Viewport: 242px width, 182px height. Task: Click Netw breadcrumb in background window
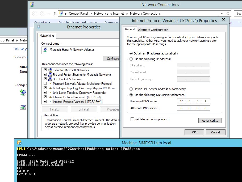coord(24,40)
